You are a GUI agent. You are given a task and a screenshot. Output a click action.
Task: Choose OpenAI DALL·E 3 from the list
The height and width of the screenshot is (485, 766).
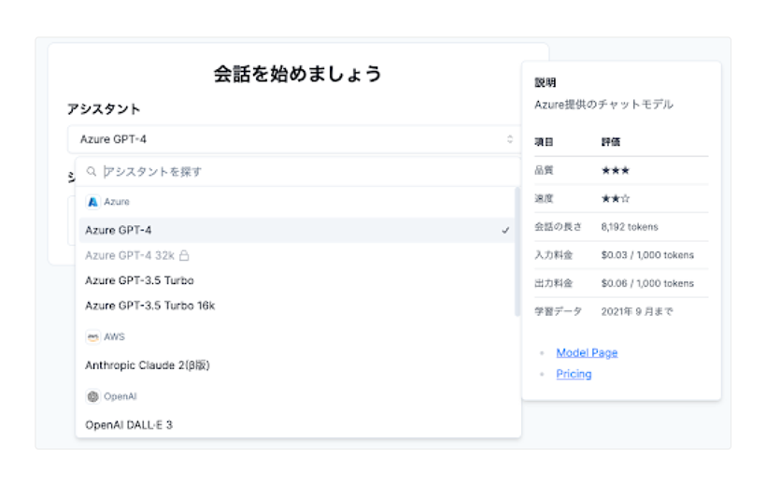[129, 424]
